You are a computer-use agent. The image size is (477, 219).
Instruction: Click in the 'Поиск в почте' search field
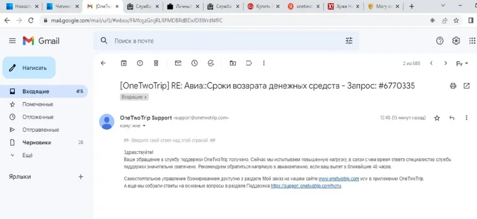(226, 41)
